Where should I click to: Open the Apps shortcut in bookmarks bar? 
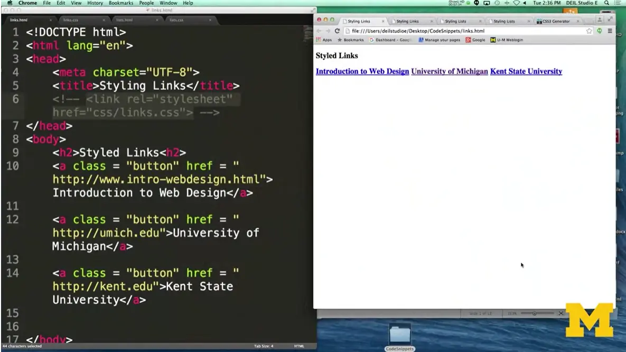tap(324, 40)
